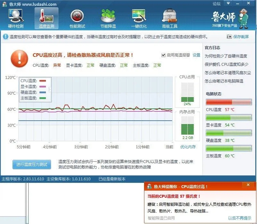Viewport: 257px width, 224px height.
Task: Click the 保存截屏 save screenshot link
Action: coord(241,37)
